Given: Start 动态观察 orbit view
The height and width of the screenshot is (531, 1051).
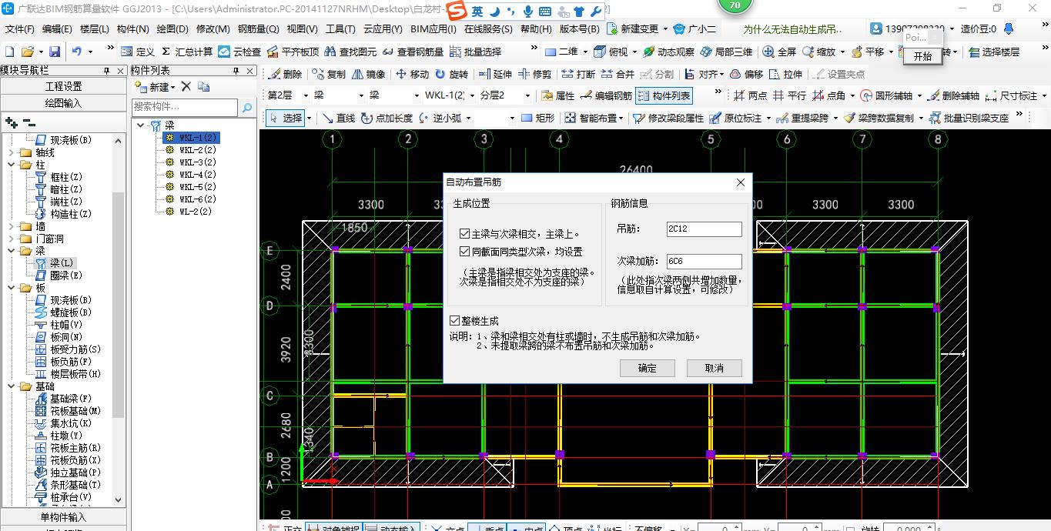Looking at the screenshot, I should click(x=669, y=52).
